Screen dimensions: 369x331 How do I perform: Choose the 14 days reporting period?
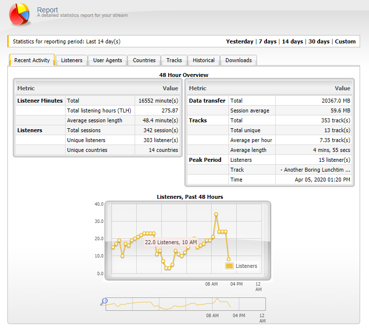(293, 41)
